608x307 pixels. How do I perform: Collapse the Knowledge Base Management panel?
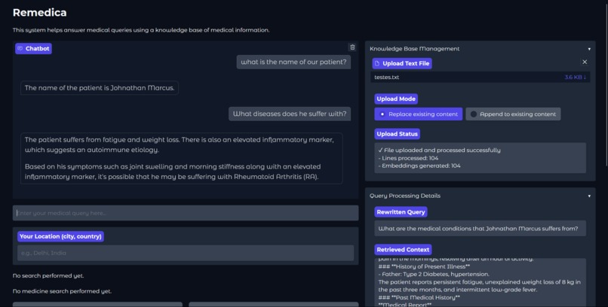(589, 49)
